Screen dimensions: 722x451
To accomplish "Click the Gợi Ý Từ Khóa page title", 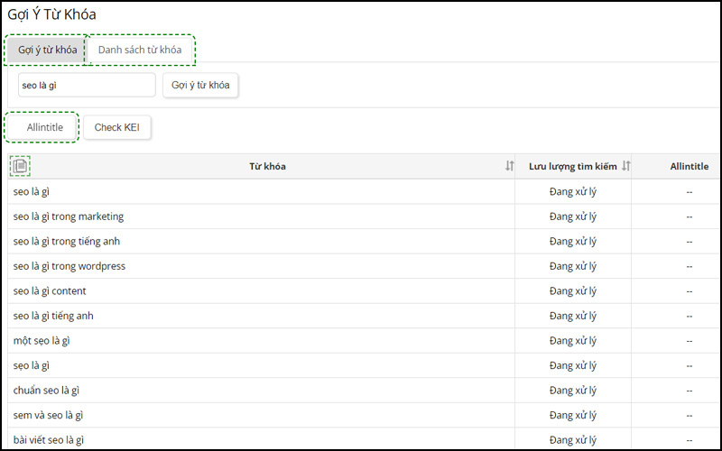I will [52, 14].
